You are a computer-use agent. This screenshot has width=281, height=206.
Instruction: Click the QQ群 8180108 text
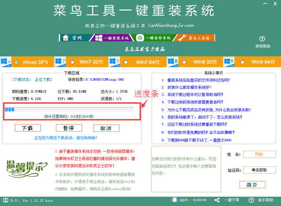coord(193,200)
